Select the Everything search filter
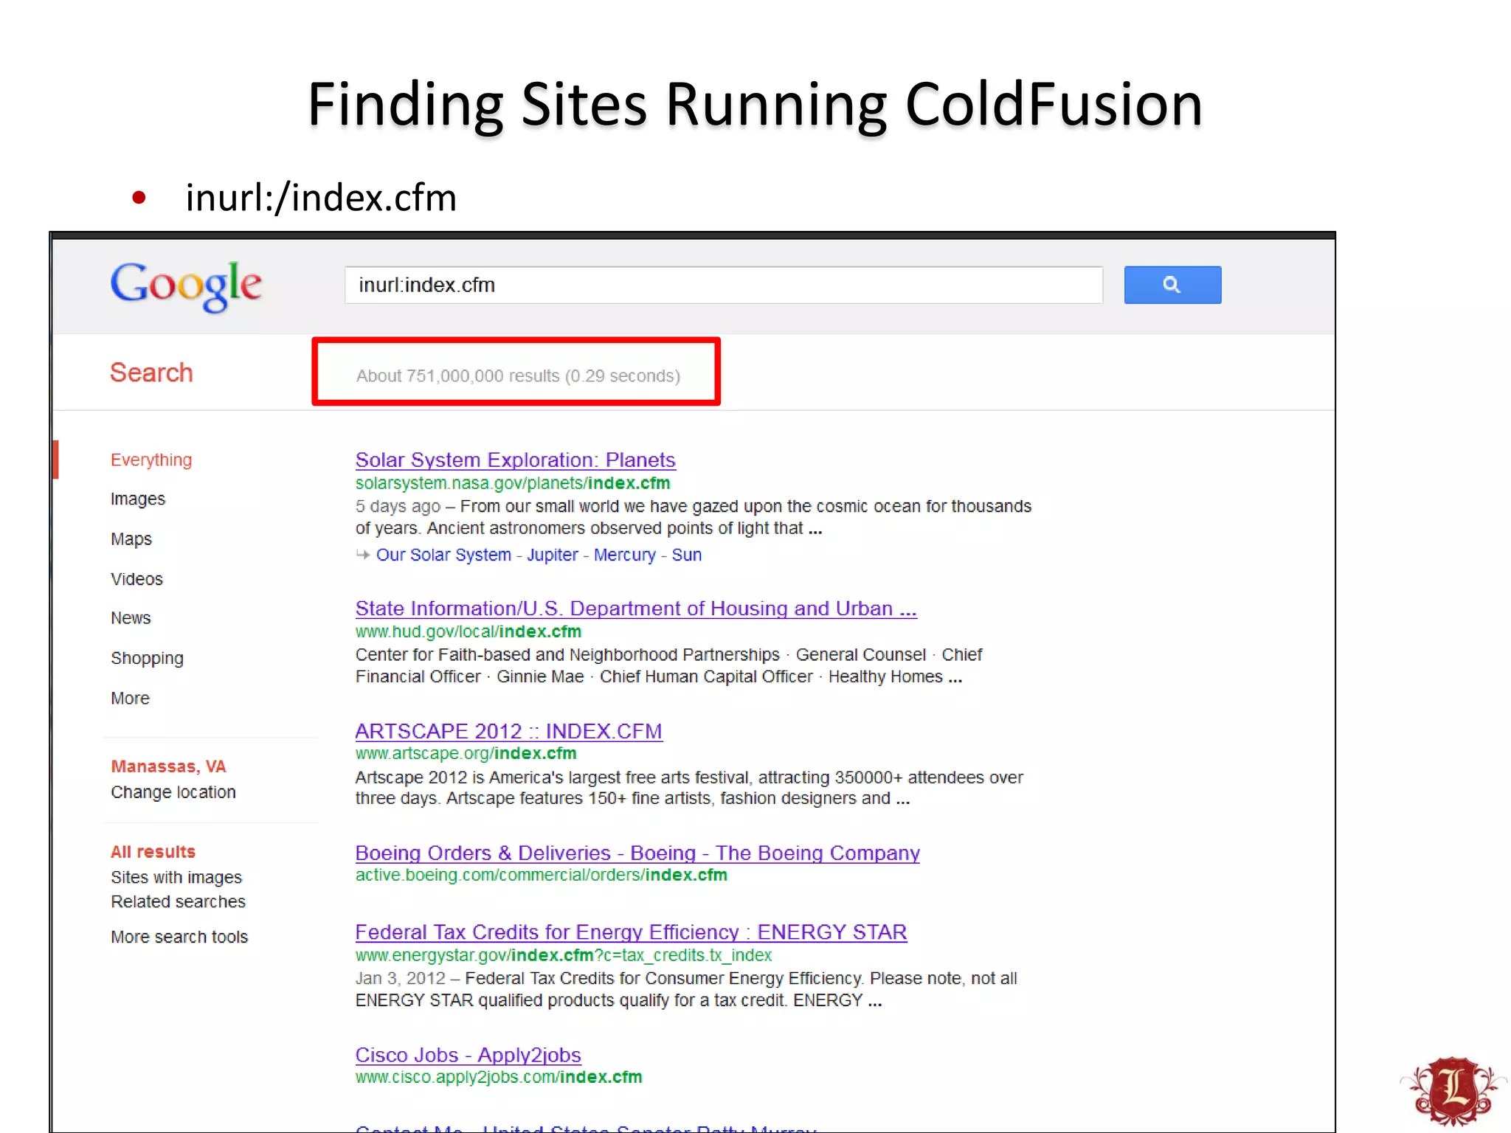1511x1133 pixels. [151, 460]
